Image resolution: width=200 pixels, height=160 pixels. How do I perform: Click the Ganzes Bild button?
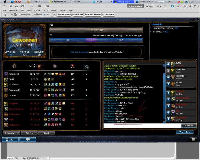pos(78,15)
